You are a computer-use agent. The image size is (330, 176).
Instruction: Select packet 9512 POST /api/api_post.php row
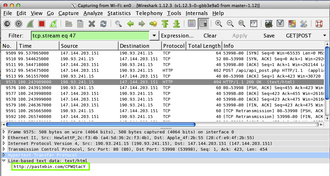point(162,71)
